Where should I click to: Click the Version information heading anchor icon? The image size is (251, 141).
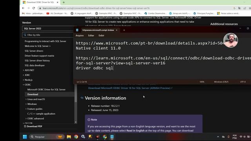pyautogui.click(x=82, y=98)
